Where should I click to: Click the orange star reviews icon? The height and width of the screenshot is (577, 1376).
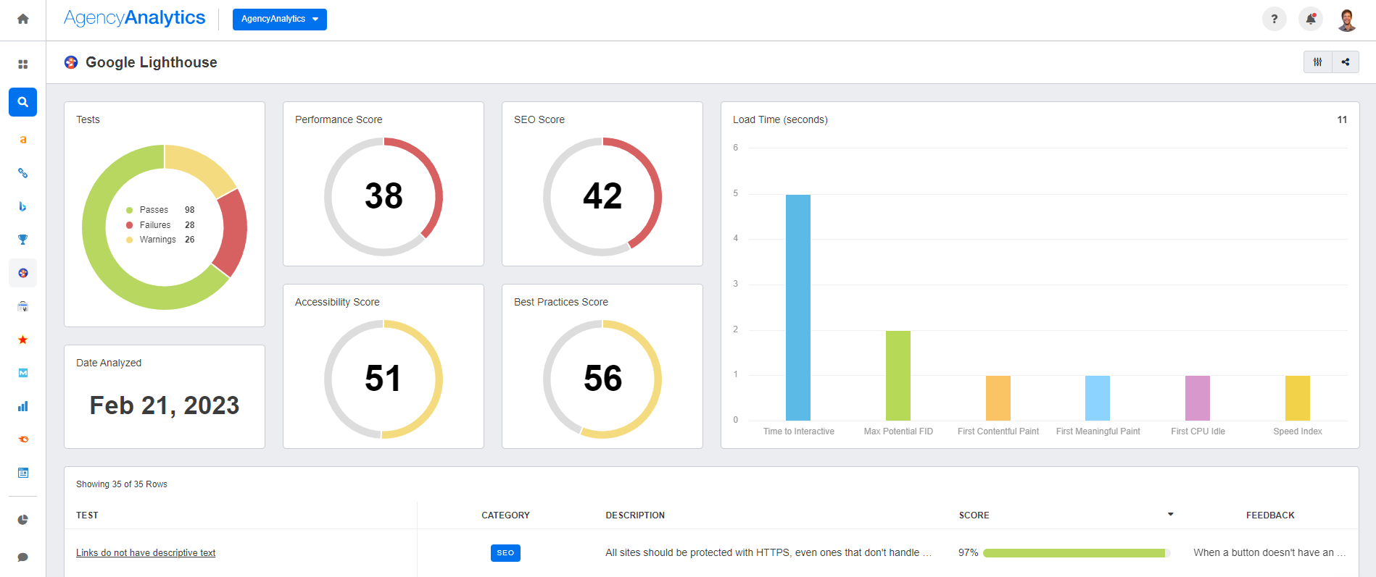click(23, 340)
